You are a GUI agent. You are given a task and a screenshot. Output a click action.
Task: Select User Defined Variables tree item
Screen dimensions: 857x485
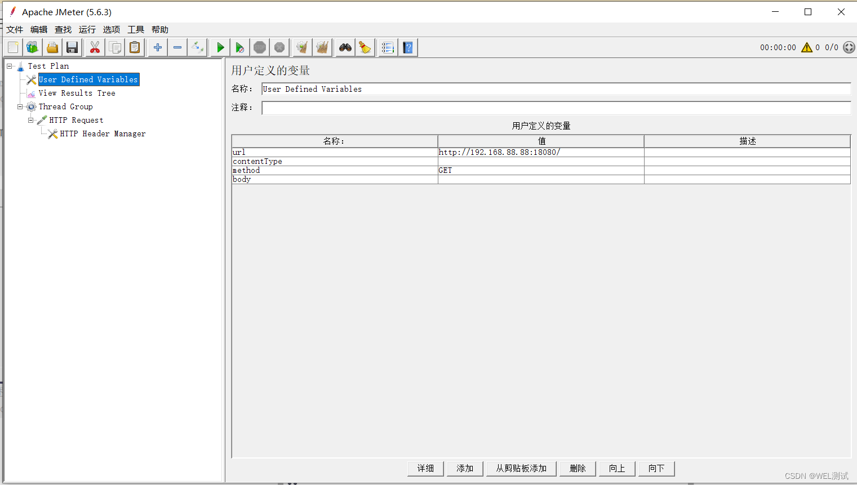pyautogui.click(x=88, y=79)
